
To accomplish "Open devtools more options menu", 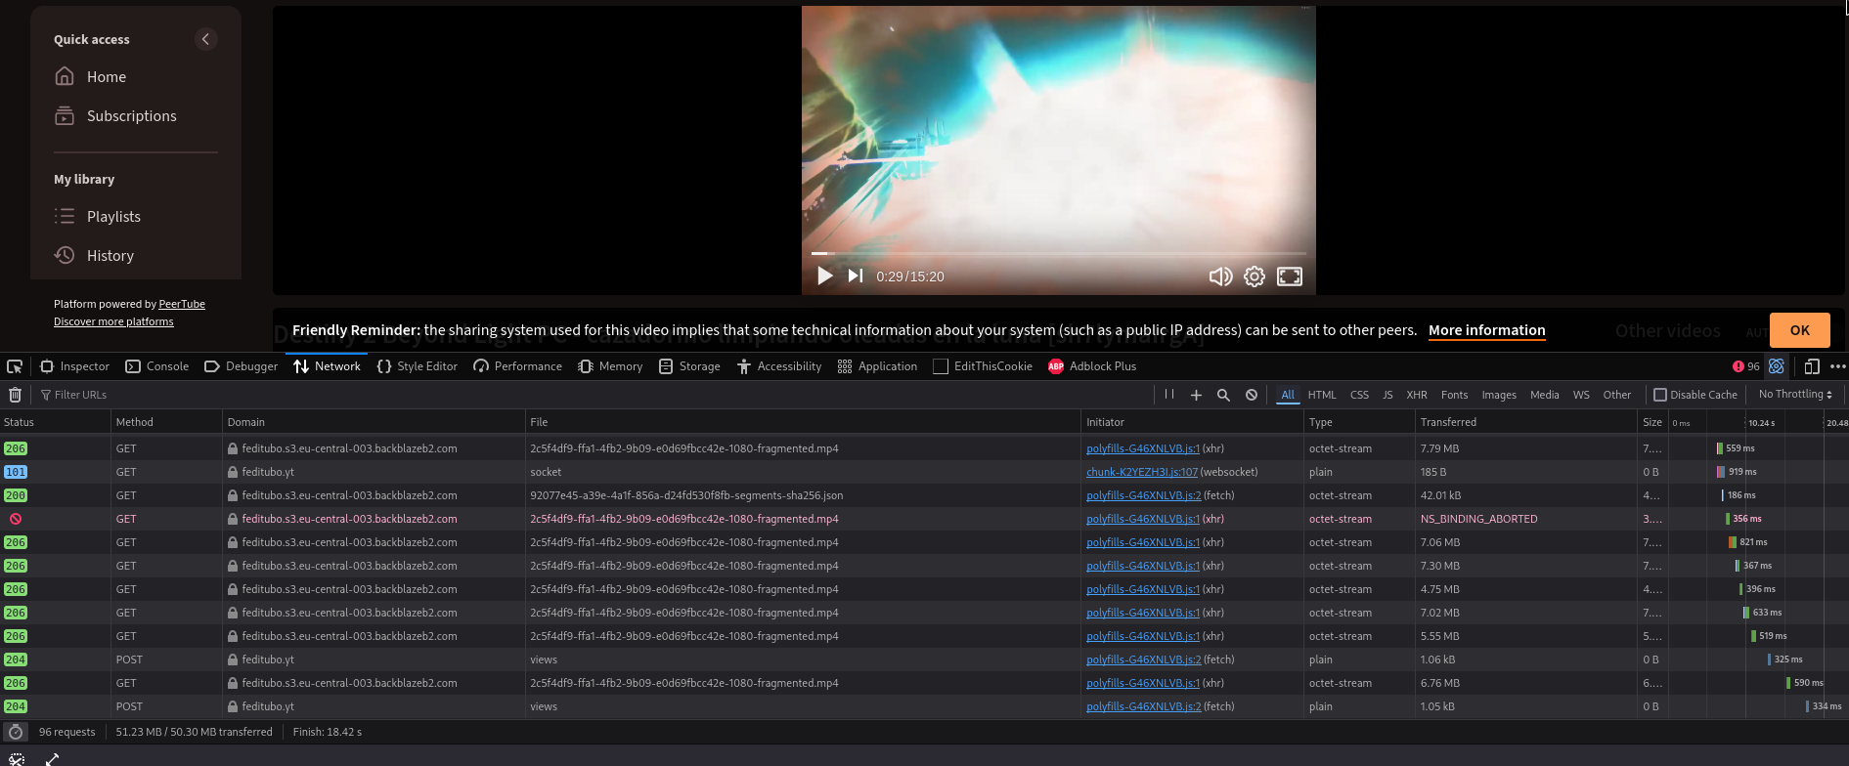I will (x=1837, y=366).
